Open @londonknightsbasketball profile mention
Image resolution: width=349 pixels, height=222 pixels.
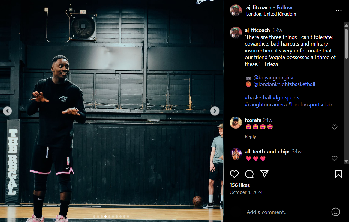click(284, 84)
